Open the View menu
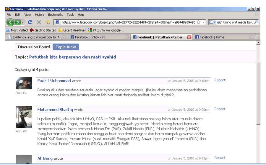This screenshot has height=165, width=266. (x=27, y=15)
